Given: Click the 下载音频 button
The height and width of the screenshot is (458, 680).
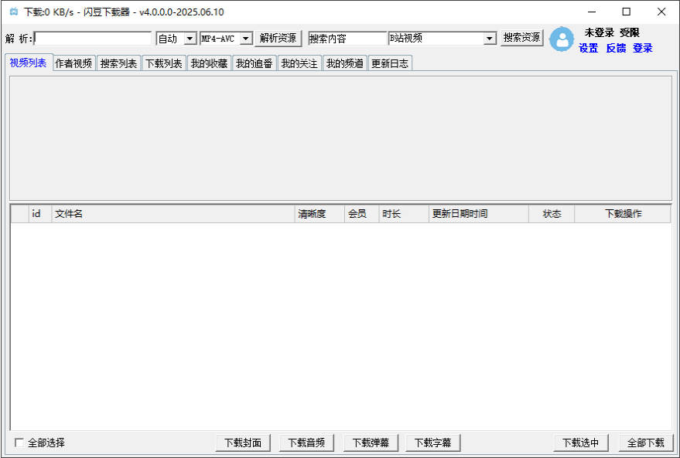Looking at the screenshot, I should [x=306, y=442].
